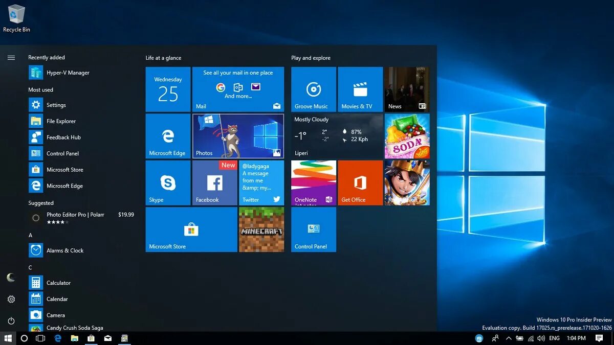Click the Microsoft Edge tile
The width and height of the screenshot is (614, 345).
(168, 136)
